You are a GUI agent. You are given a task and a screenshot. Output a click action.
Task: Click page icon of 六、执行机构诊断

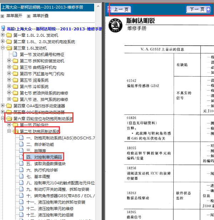[x=21, y=170]
